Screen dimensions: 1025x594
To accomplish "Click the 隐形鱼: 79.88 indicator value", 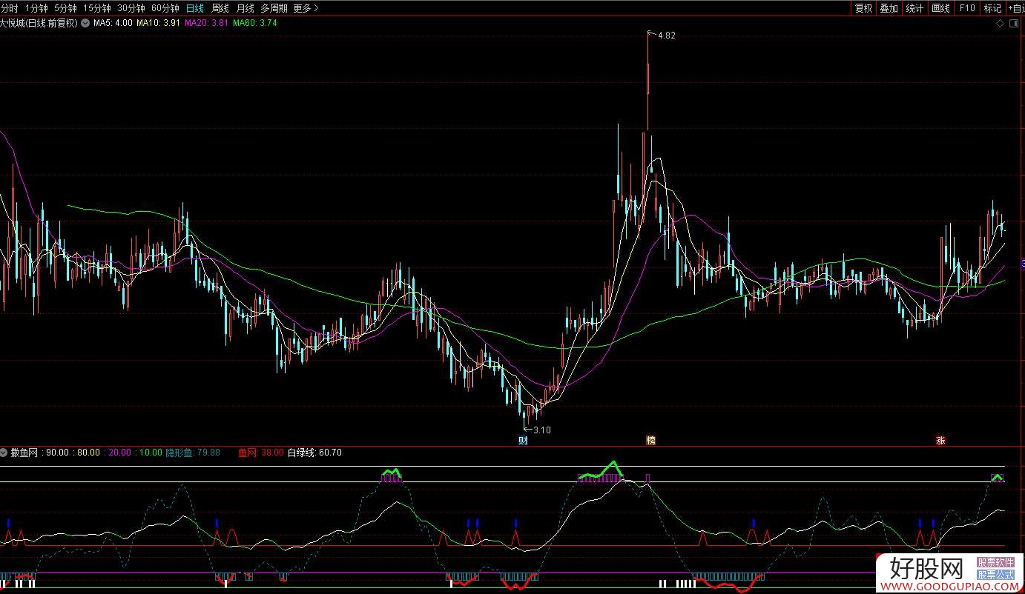I will [193, 453].
